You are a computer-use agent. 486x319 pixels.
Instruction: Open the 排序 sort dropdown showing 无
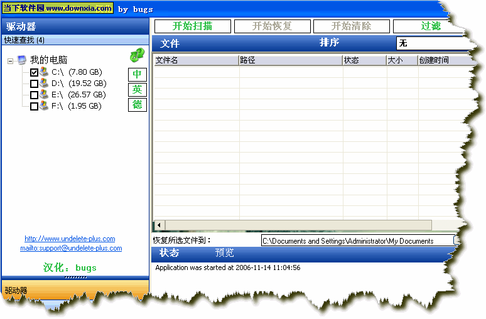click(433, 43)
